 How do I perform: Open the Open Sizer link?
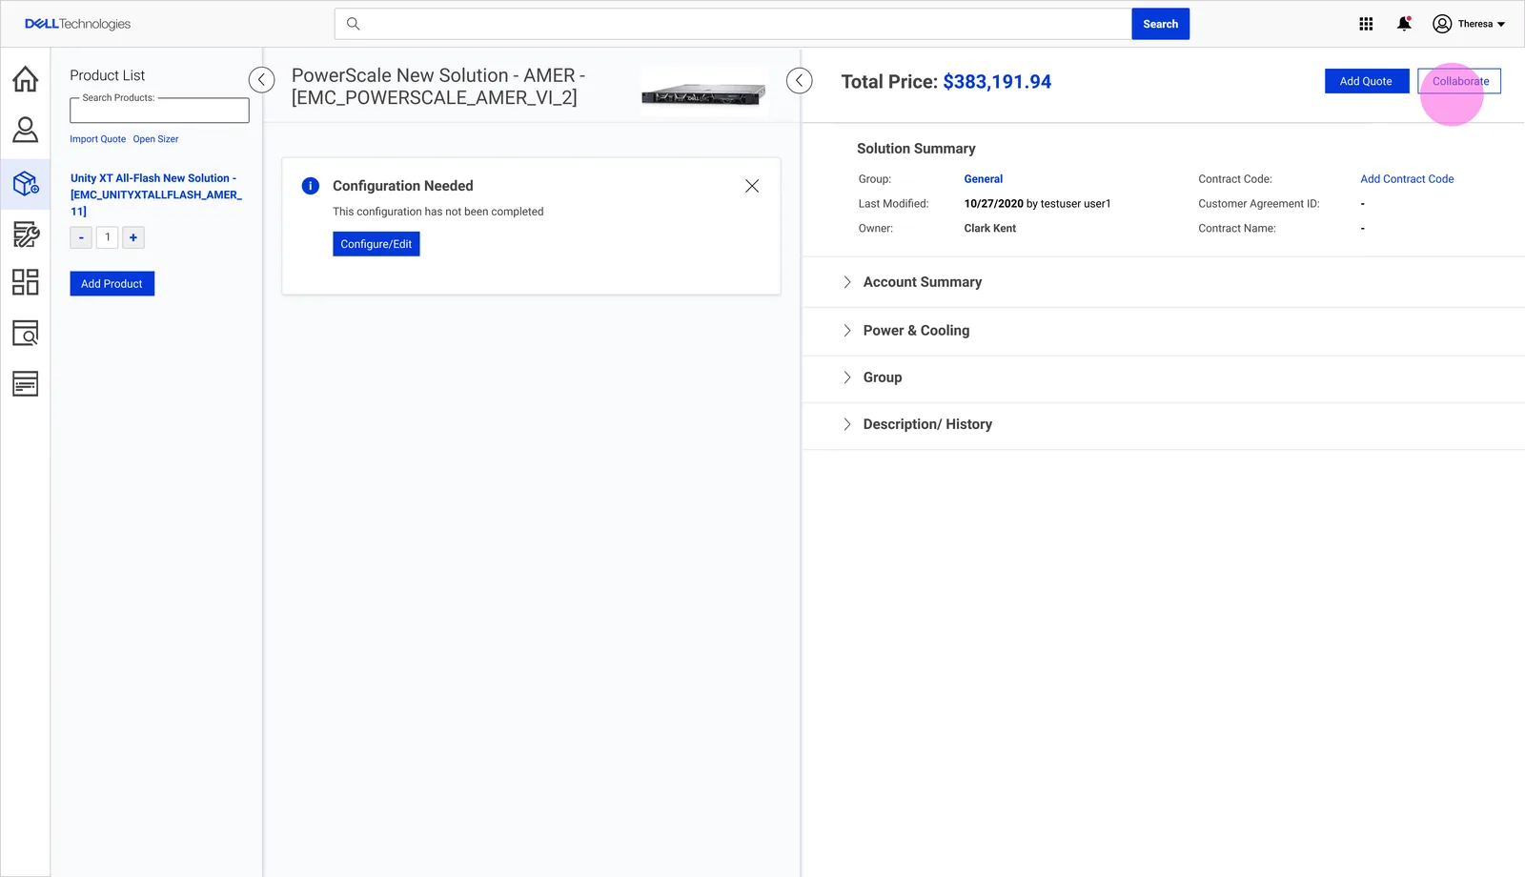click(x=155, y=139)
